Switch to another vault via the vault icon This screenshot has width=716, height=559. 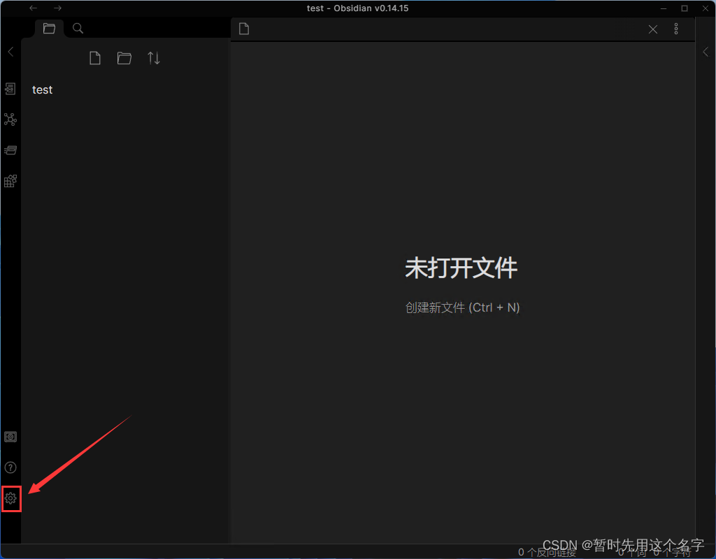[x=10, y=436]
